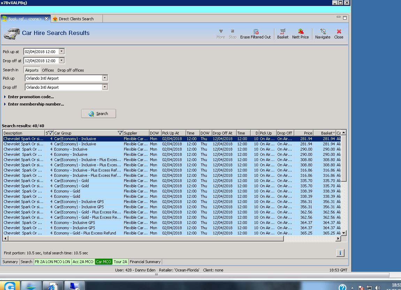Select Offices search option
Screen dimensions: 401x290
pyautogui.click(x=48, y=70)
